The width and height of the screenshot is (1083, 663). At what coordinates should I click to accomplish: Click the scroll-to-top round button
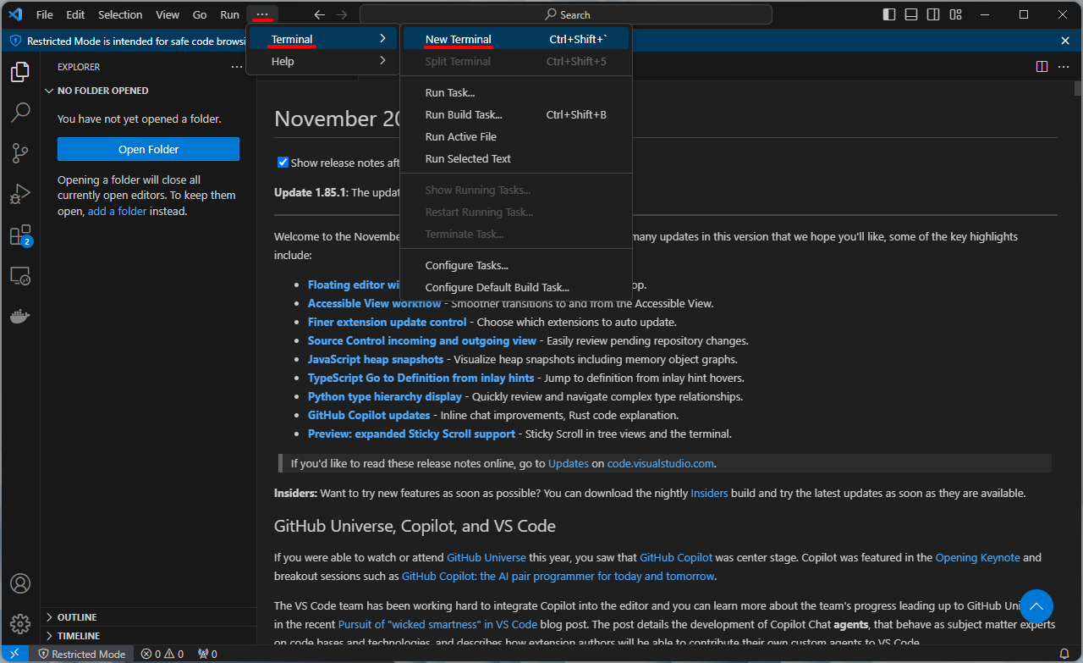click(1036, 606)
